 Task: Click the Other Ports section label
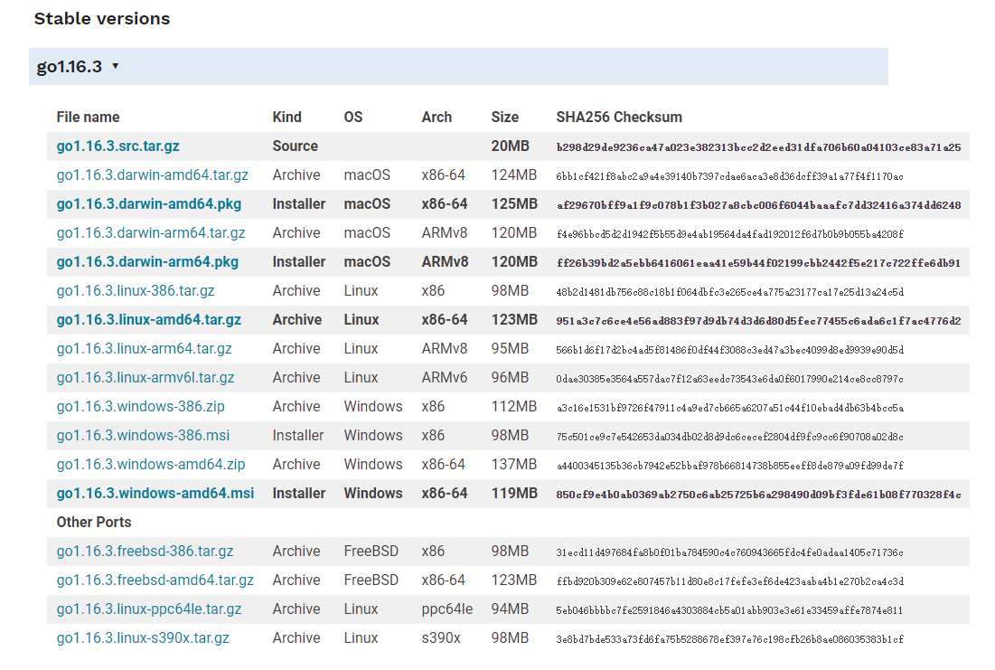pos(94,522)
